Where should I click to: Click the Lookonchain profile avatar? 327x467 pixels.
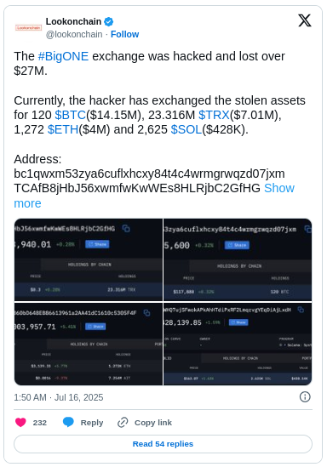29,28
